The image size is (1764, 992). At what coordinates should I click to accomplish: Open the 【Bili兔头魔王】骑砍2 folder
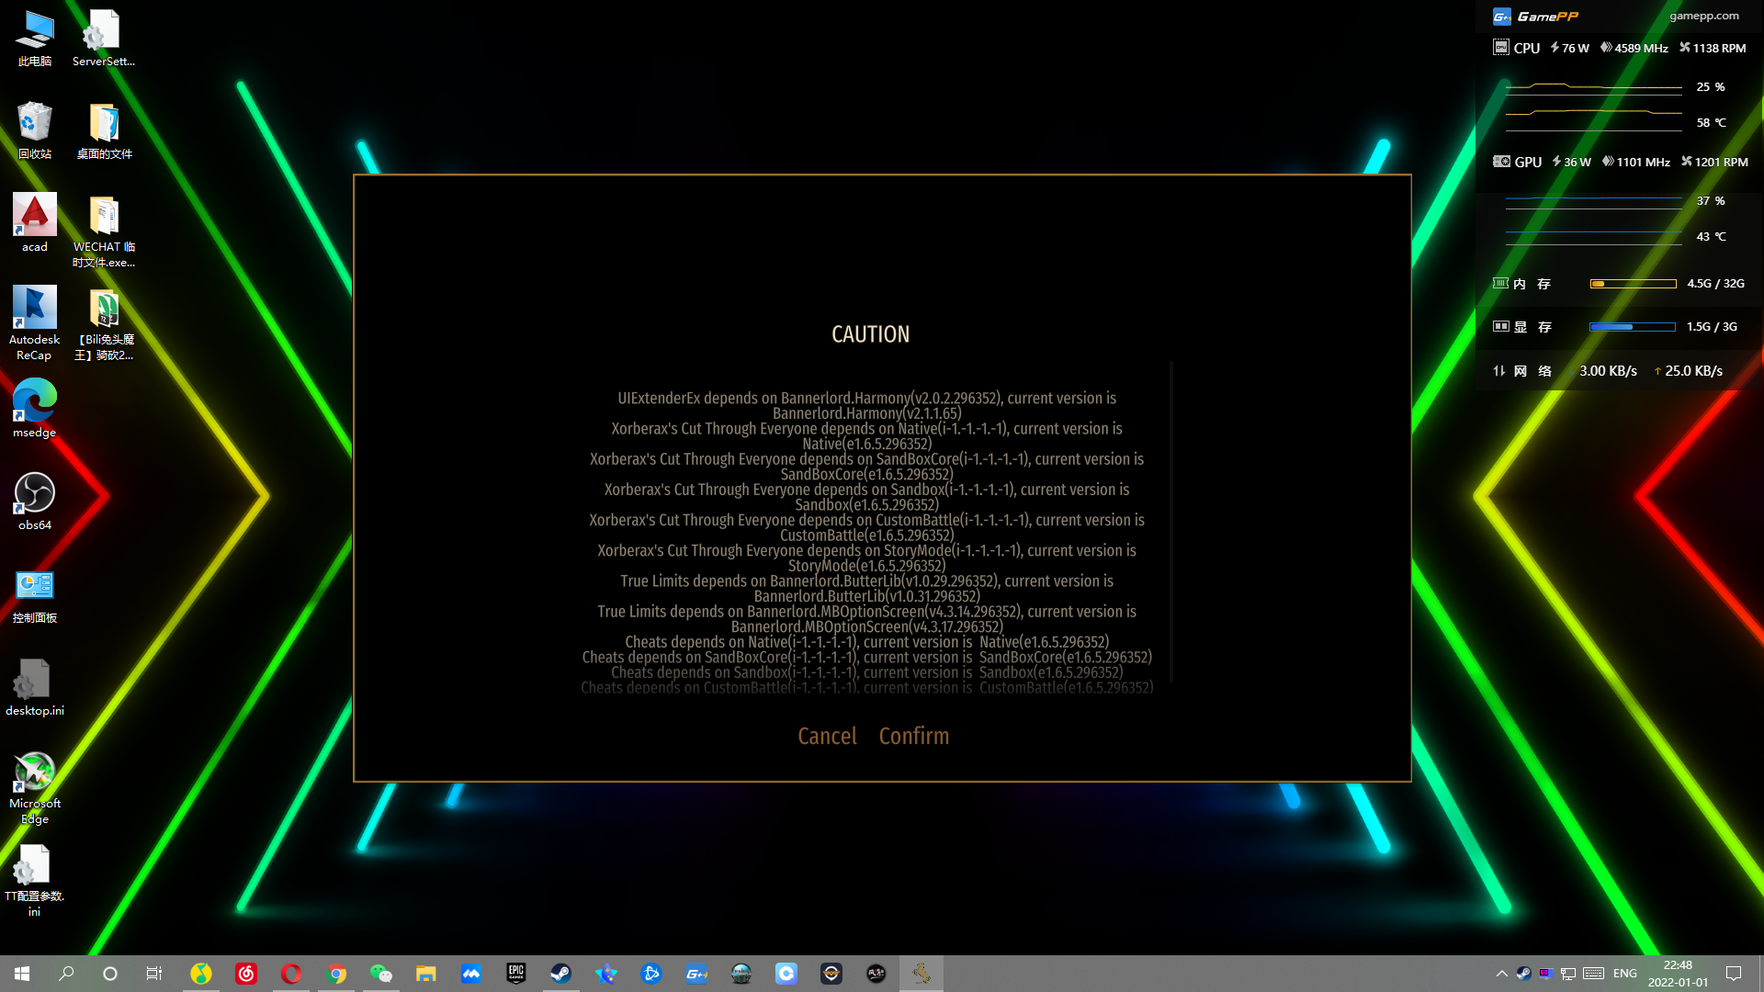point(104,323)
